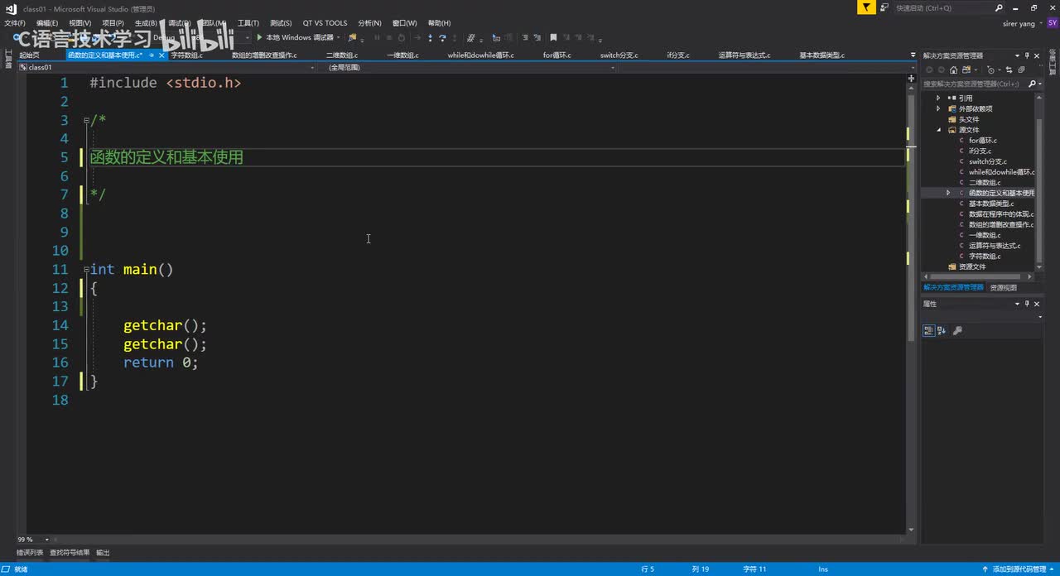
Task: Click the feedback flag icon in title bar
Action: [x=865, y=7]
